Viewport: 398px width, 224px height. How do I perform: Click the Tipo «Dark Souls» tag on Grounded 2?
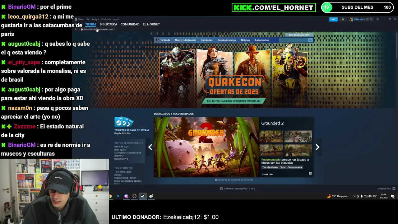click(x=270, y=167)
